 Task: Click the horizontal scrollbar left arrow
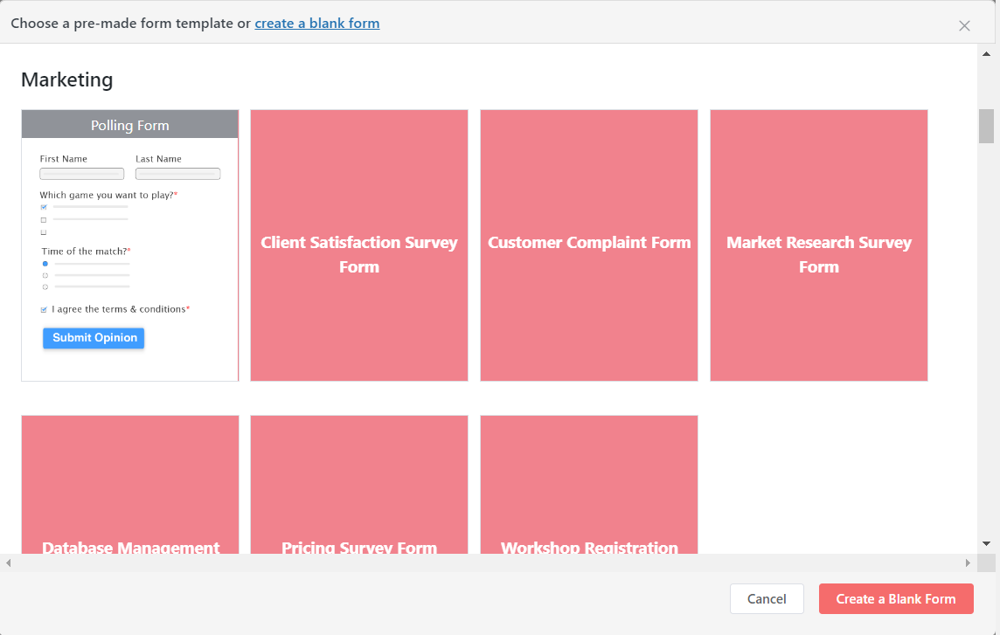click(9, 563)
